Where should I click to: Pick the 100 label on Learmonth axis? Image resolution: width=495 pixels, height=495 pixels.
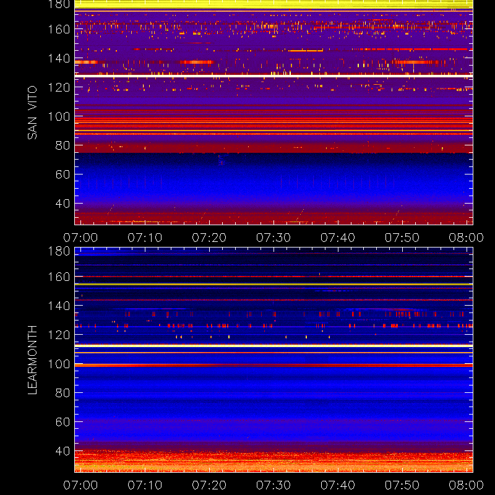(x=59, y=364)
